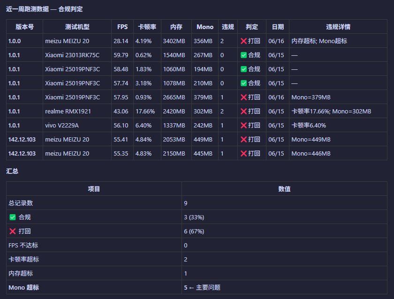The width and height of the screenshot is (394, 299).
Task: Click the 近一周跑测数据 — 合规判定 heading
Action: [x=45, y=9]
